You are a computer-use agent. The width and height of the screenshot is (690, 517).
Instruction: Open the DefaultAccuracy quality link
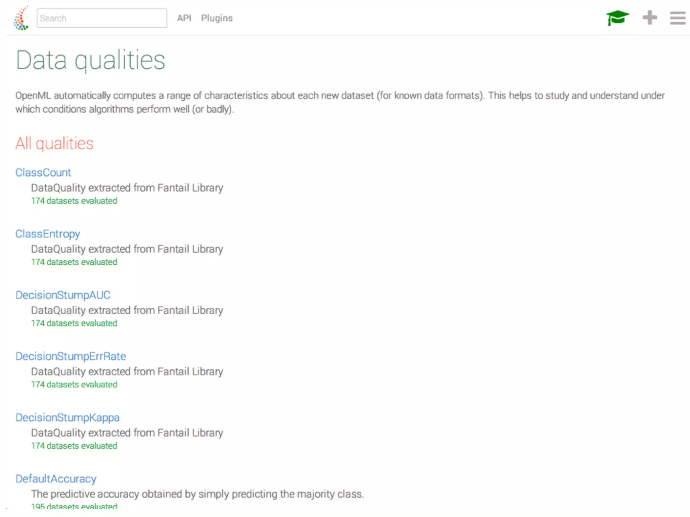(56, 479)
